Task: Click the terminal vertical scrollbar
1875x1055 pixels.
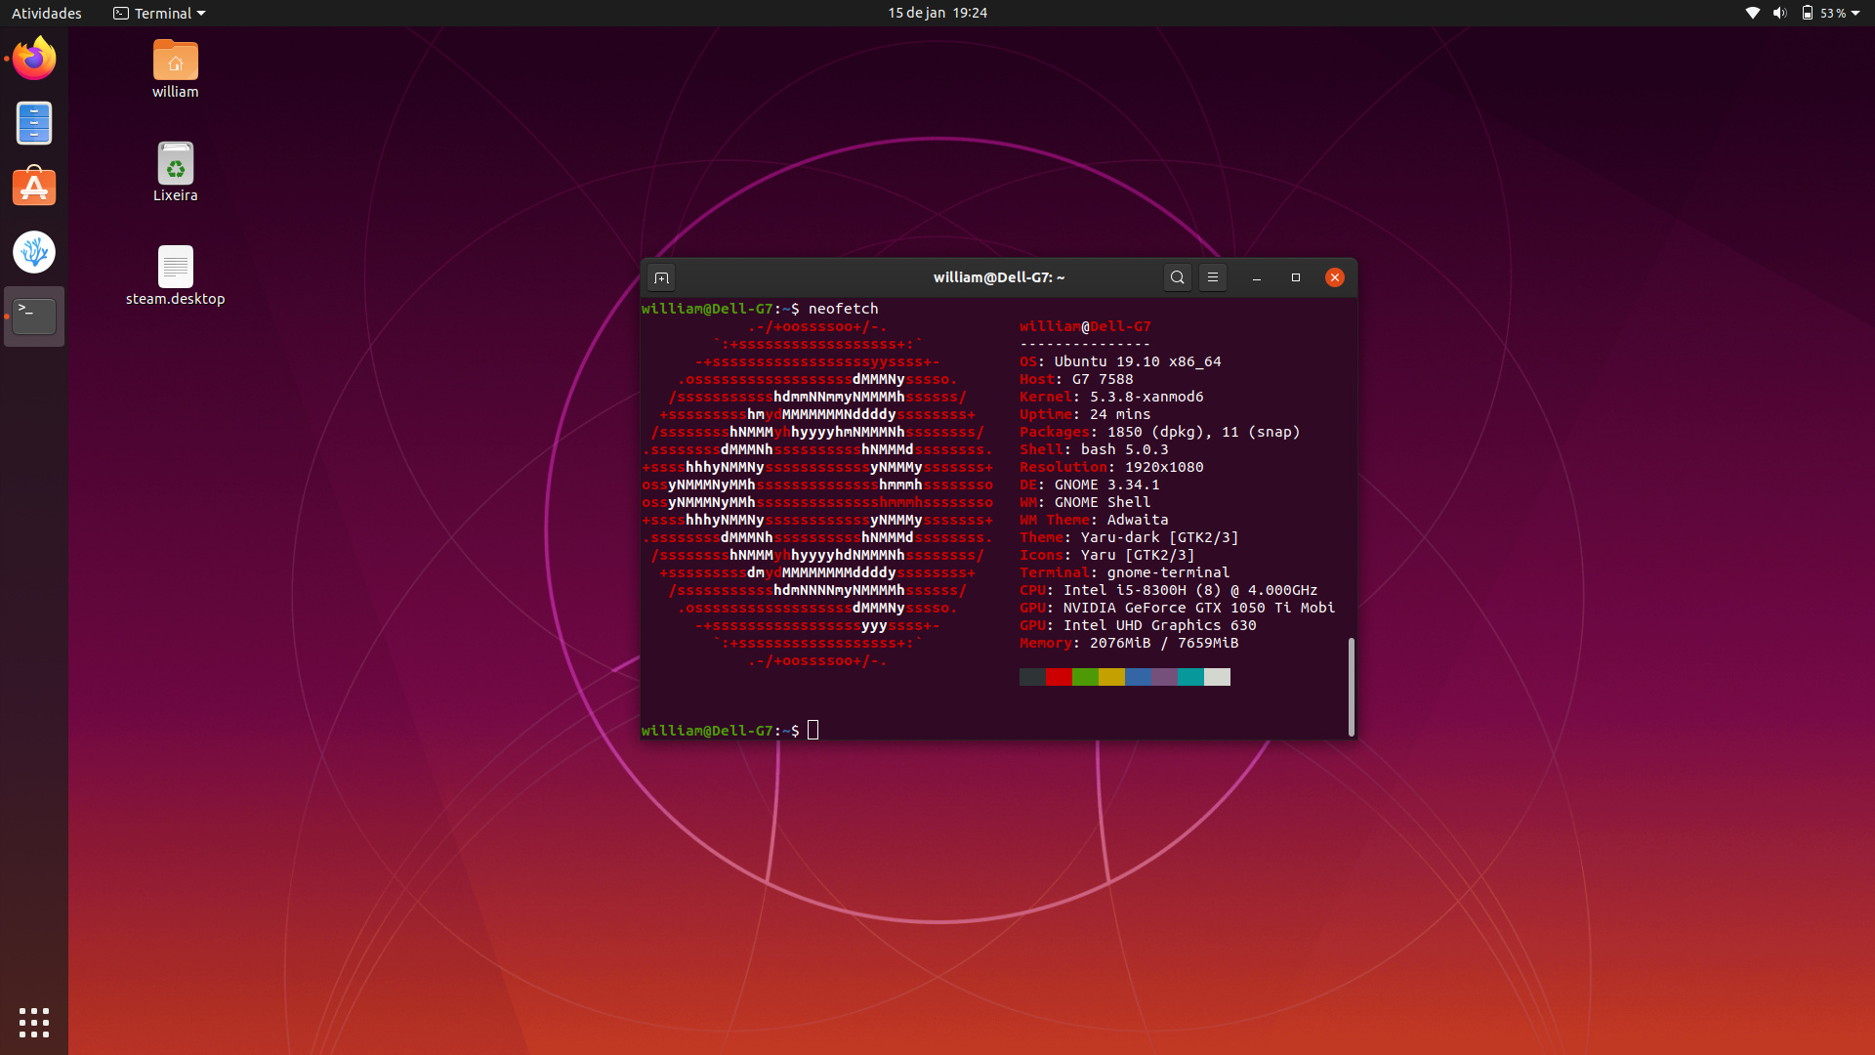Action: pyautogui.click(x=1351, y=686)
